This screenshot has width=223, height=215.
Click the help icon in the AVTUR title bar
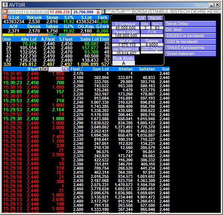click(x=5, y=5)
